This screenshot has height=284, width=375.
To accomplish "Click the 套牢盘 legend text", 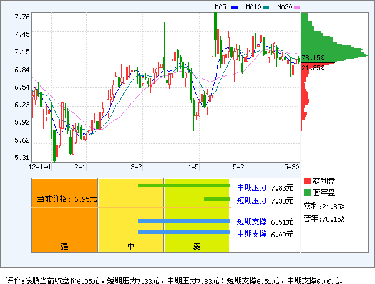I will click(324, 192).
